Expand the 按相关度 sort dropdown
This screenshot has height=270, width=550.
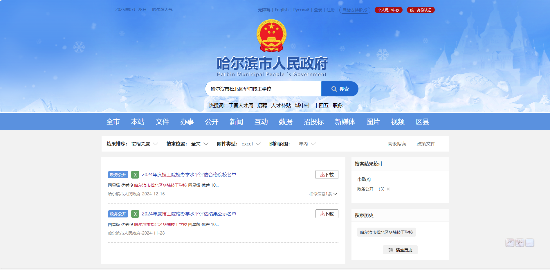coord(144,144)
